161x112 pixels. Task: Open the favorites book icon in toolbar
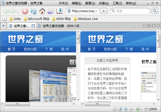(59, 11)
